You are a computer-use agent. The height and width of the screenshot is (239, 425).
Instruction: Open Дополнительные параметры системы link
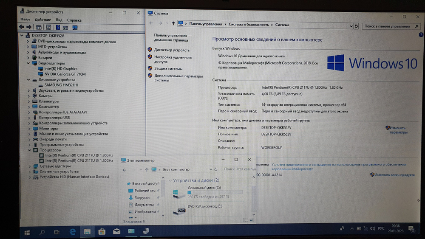tap(178, 78)
